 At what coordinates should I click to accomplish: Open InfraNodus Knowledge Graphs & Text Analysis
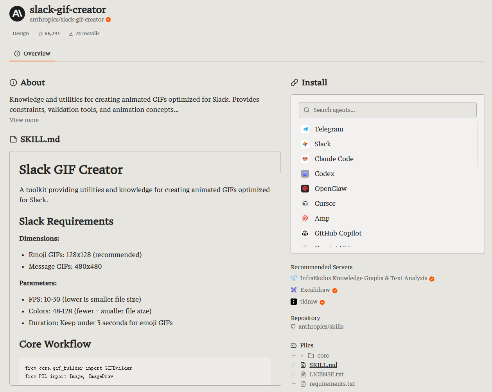pos(364,278)
